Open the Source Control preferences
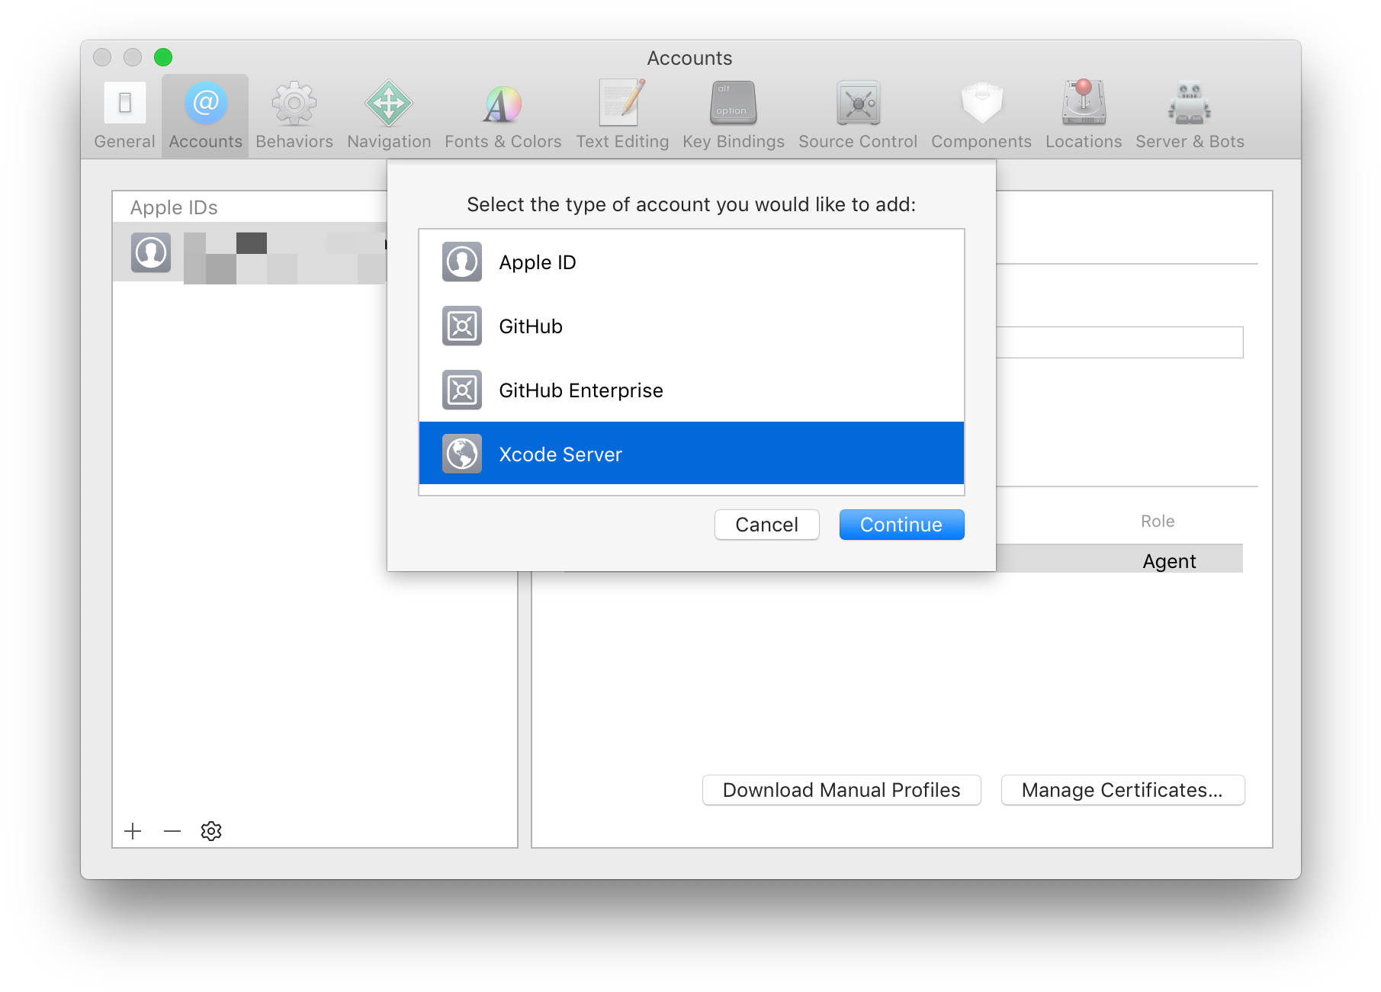The height and width of the screenshot is (992, 1381). click(857, 113)
